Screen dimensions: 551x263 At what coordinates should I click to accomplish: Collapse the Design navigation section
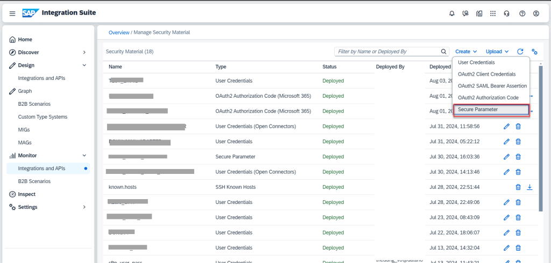(84, 65)
